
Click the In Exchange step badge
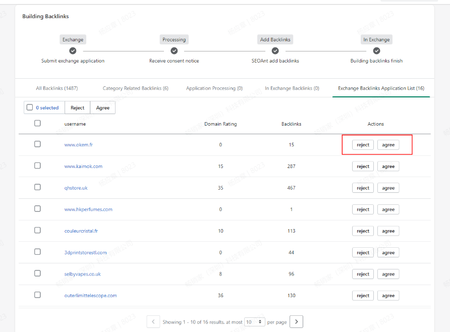(376, 39)
